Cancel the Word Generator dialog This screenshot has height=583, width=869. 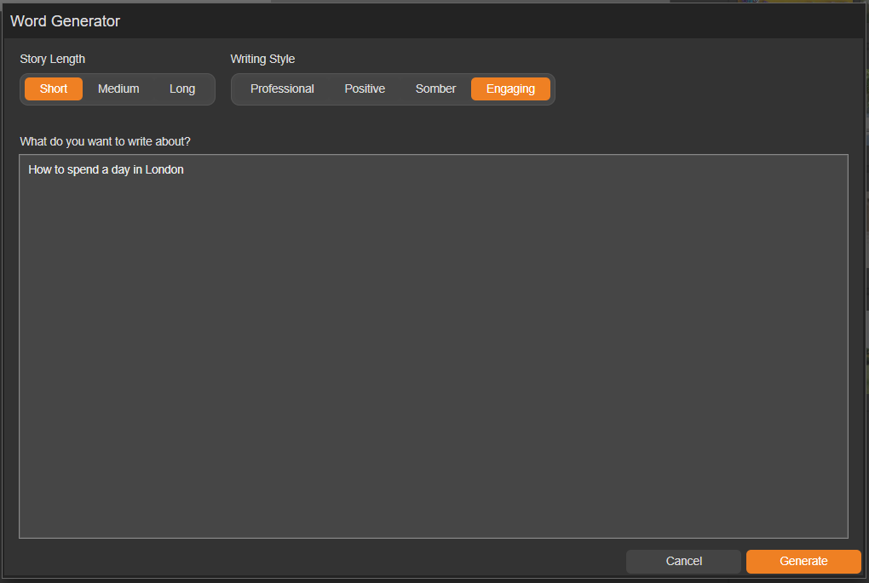point(683,561)
